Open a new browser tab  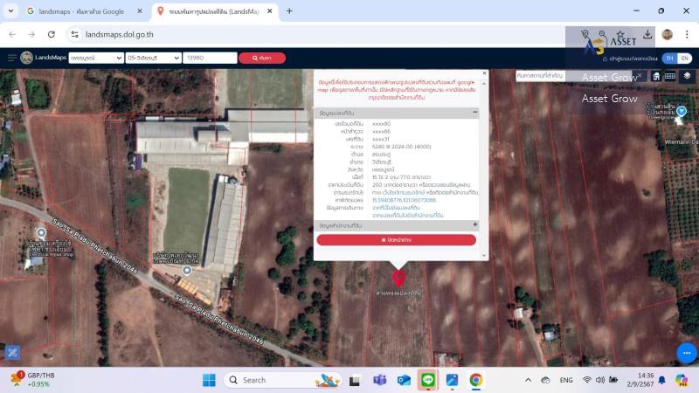[x=289, y=11]
